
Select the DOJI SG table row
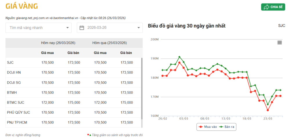[73, 83]
